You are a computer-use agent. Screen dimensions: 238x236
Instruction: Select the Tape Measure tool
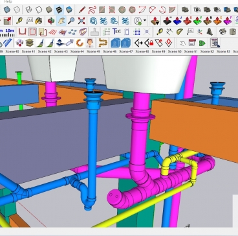point(19,21)
